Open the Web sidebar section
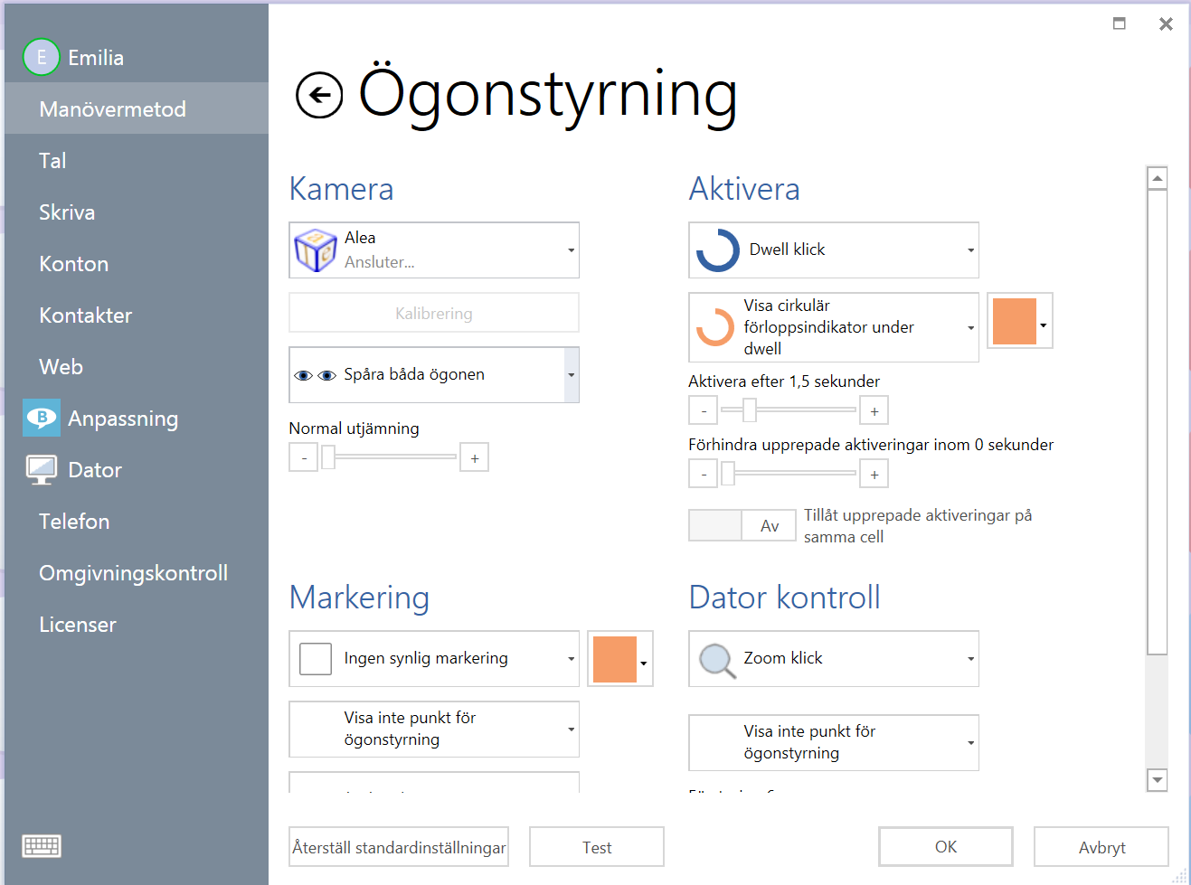The image size is (1191, 885). [137, 366]
